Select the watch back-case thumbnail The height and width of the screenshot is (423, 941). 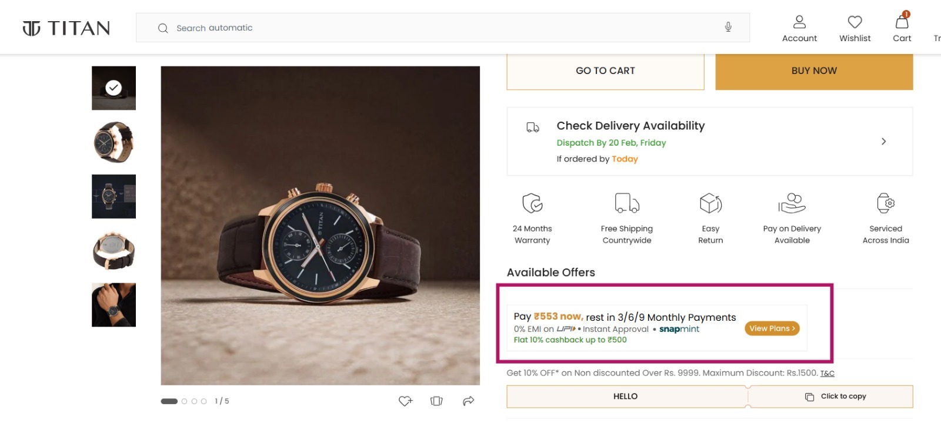114,251
